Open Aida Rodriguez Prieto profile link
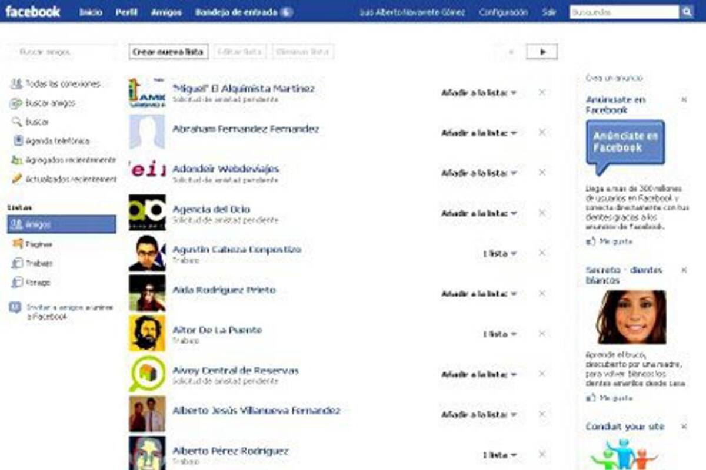 pyautogui.click(x=224, y=290)
